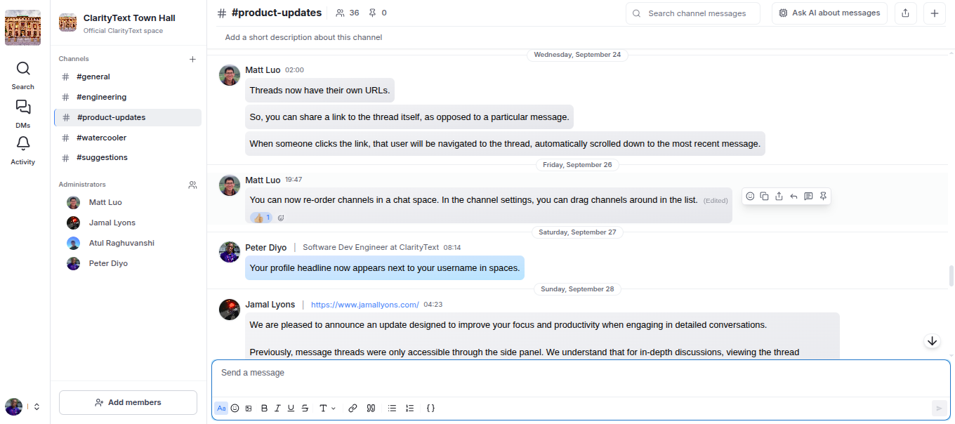
Task: Open DMs from the left sidebar
Action: 22,112
